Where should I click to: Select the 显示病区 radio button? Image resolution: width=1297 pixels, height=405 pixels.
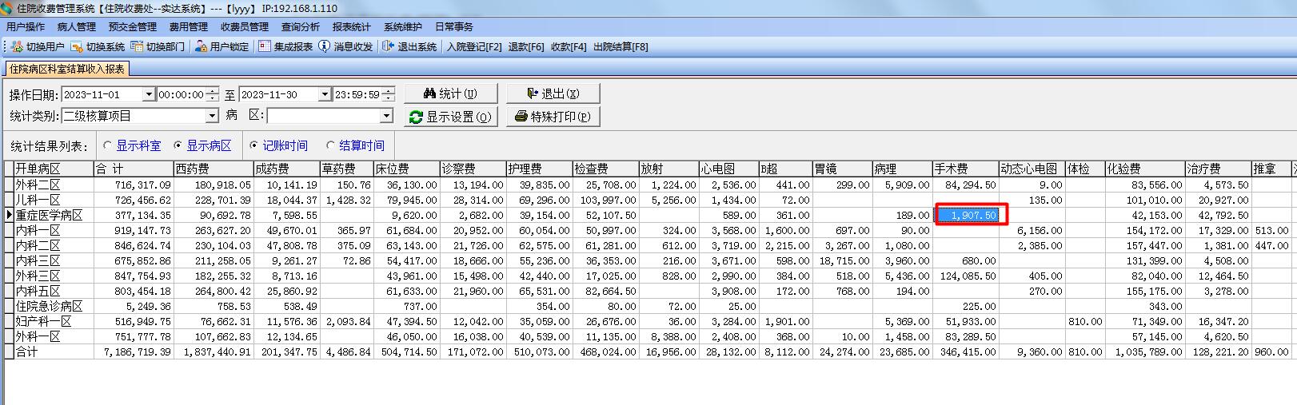pos(178,145)
